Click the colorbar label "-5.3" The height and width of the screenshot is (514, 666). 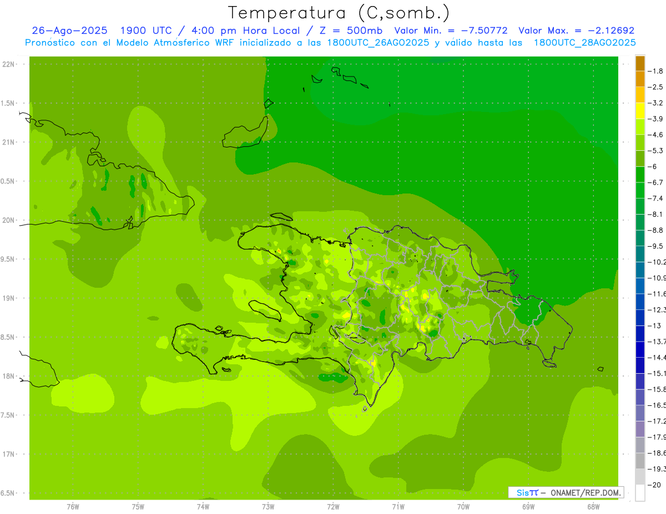tap(655, 150)
